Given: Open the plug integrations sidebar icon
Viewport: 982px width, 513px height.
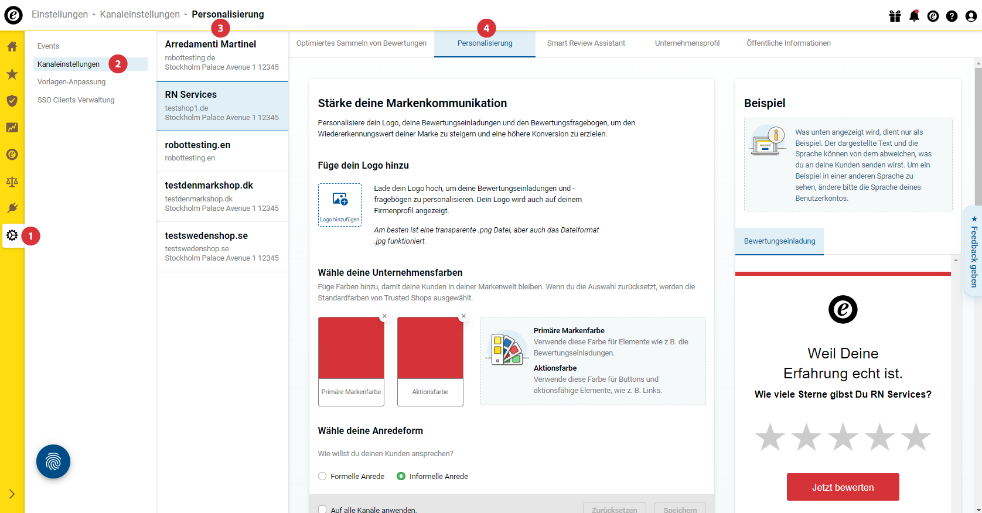Looking at the screenshot, I should tap(12, 208).
